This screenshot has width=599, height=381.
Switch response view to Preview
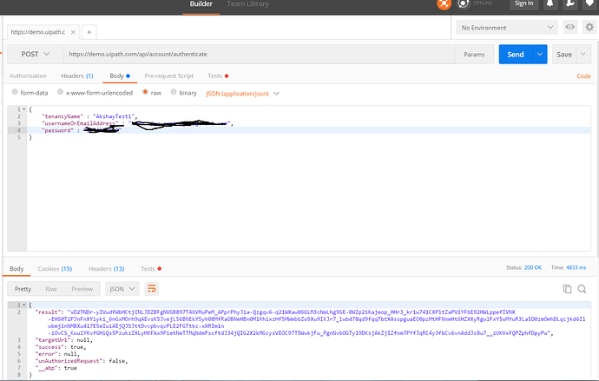click(x=82, y=289)
